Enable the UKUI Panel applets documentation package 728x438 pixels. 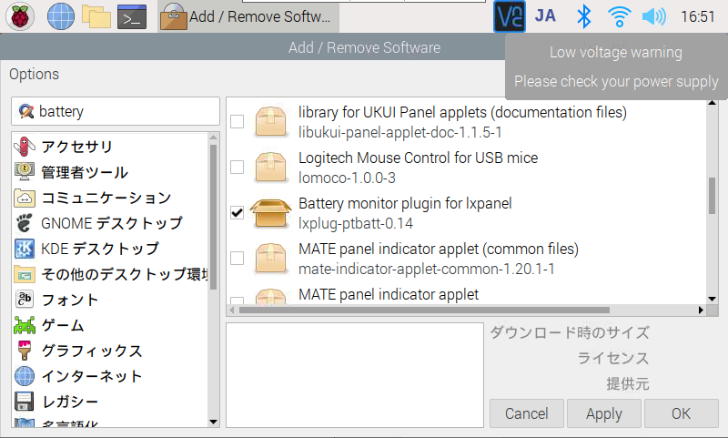pos(237,121)
